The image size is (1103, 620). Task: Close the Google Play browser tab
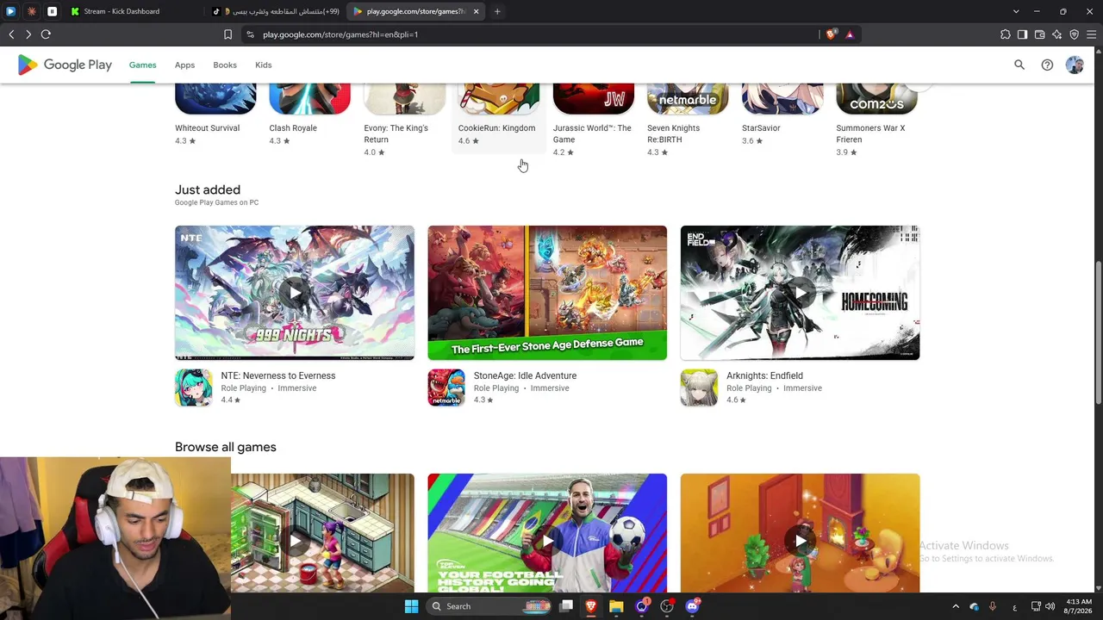(x=476, y=11)
